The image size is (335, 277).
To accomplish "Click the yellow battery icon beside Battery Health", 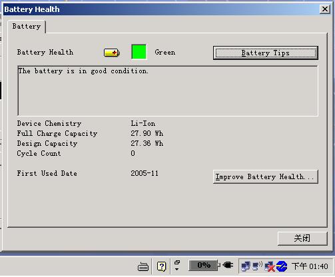I will tap(112, 53).
